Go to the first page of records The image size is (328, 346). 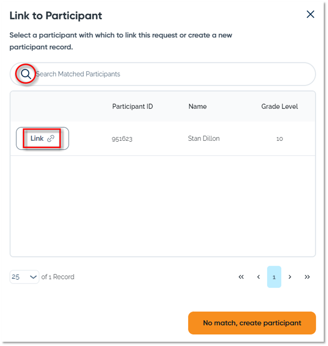click(x=241, y=277)
